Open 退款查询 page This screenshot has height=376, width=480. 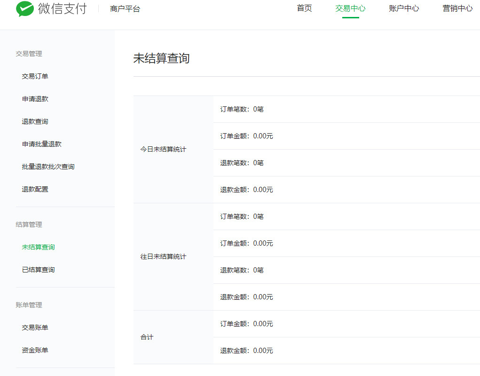click(x=35, y=121)
